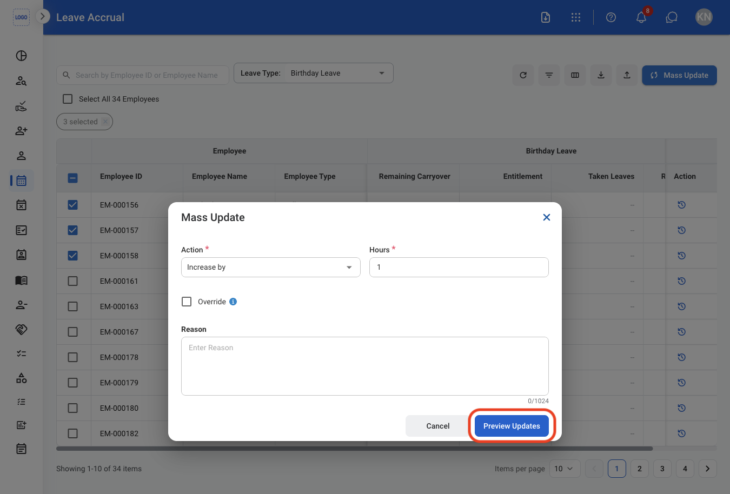The width and height of the screenshot is (730, 494).
Task: View history for row EM-000161
Action: pos(681,281)
